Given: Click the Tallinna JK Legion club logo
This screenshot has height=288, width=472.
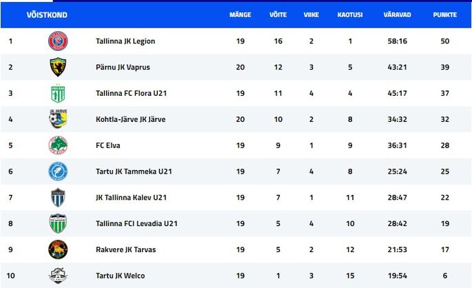Looking at the screenshot, I should [x=58, y=41].
